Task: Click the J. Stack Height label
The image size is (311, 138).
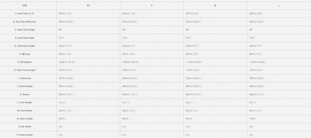Action: click(25, 86)
